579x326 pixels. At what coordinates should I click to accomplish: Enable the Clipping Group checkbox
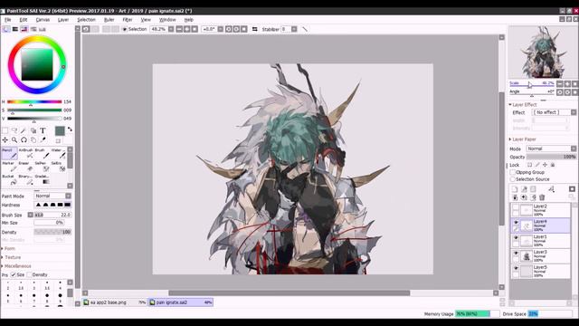(513, 172)
